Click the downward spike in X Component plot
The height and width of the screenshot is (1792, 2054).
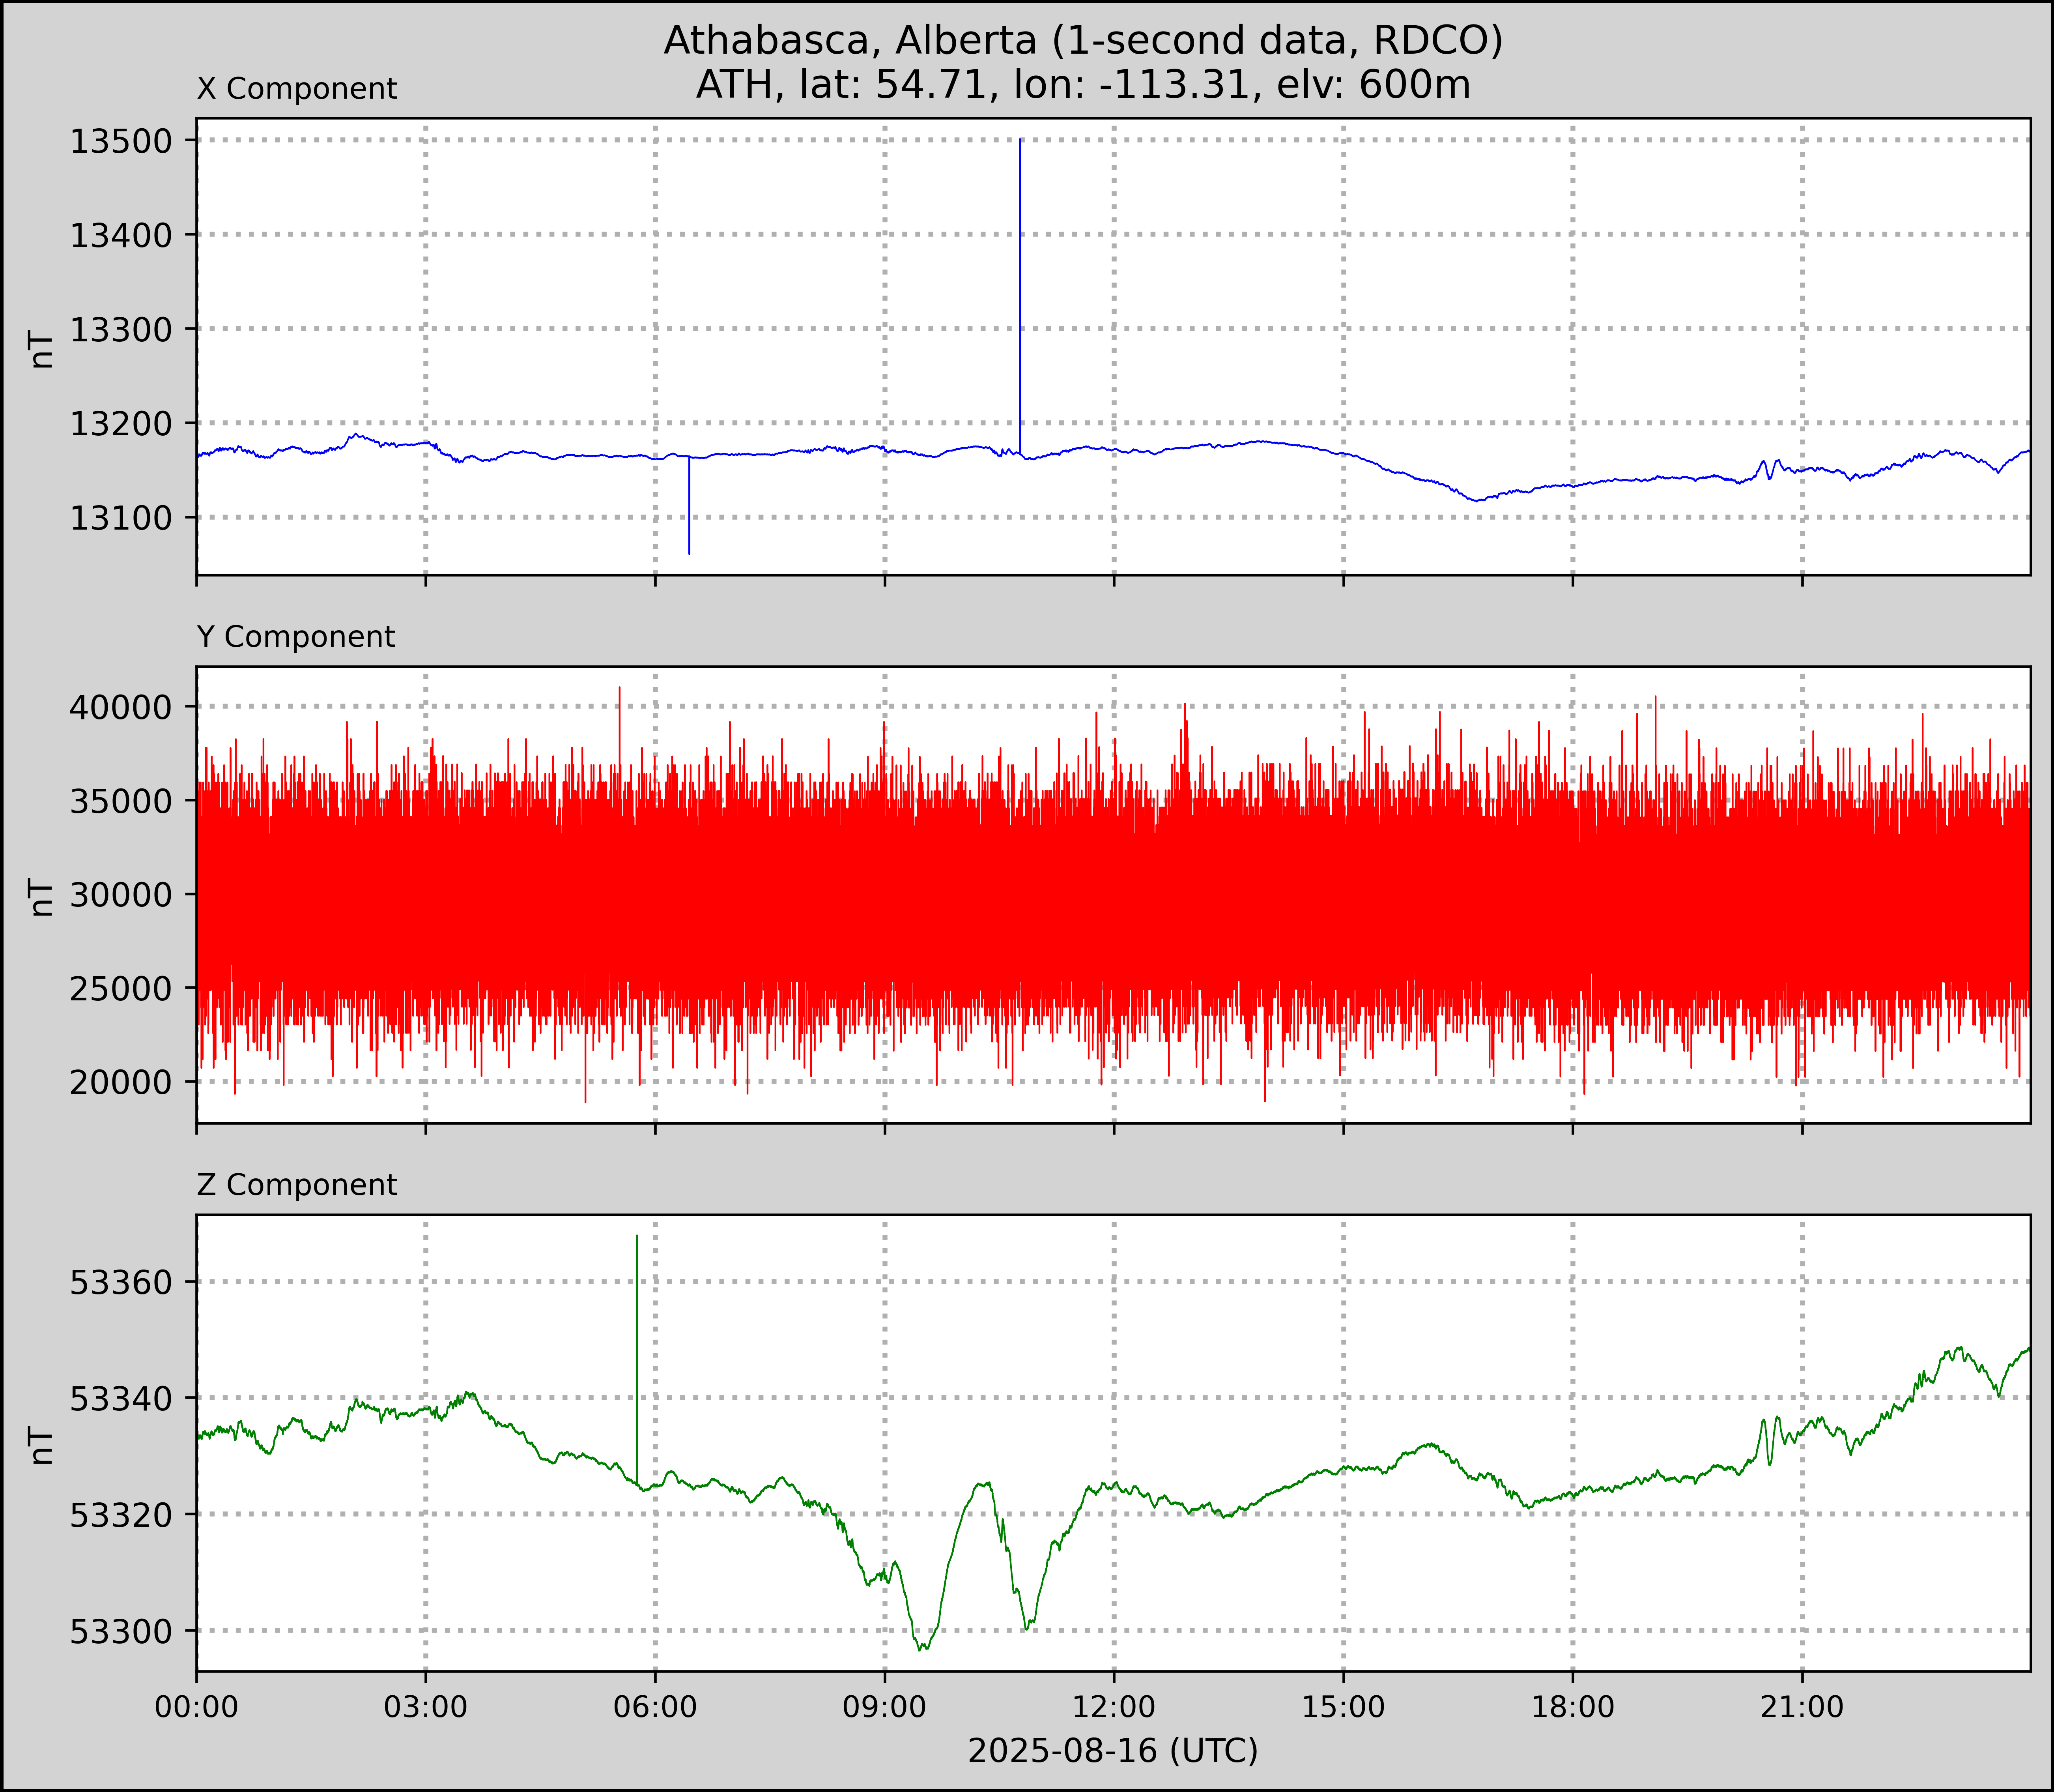689,510
